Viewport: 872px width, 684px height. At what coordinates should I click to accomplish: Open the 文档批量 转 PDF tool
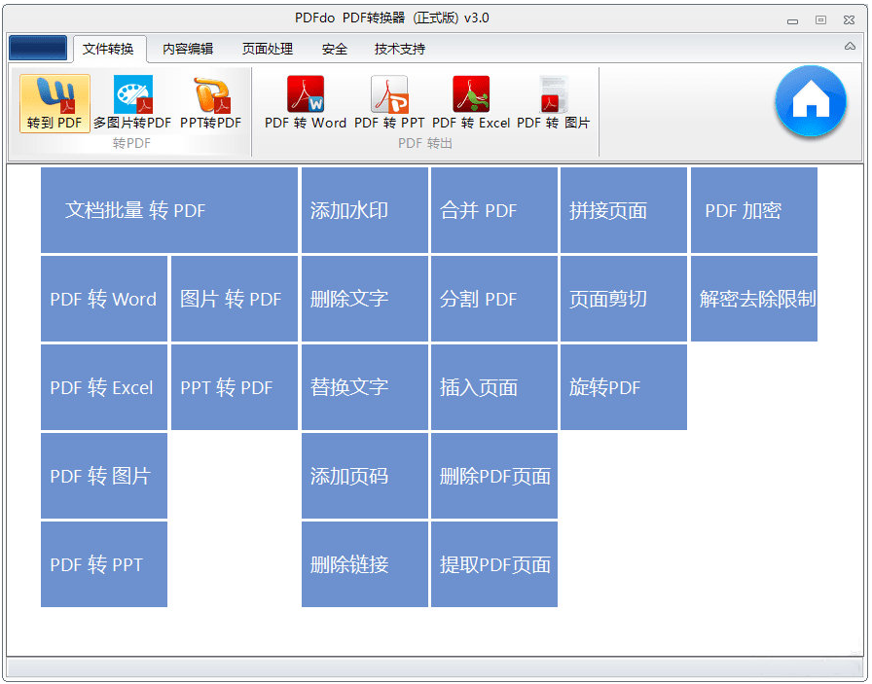tap(167, 209)
